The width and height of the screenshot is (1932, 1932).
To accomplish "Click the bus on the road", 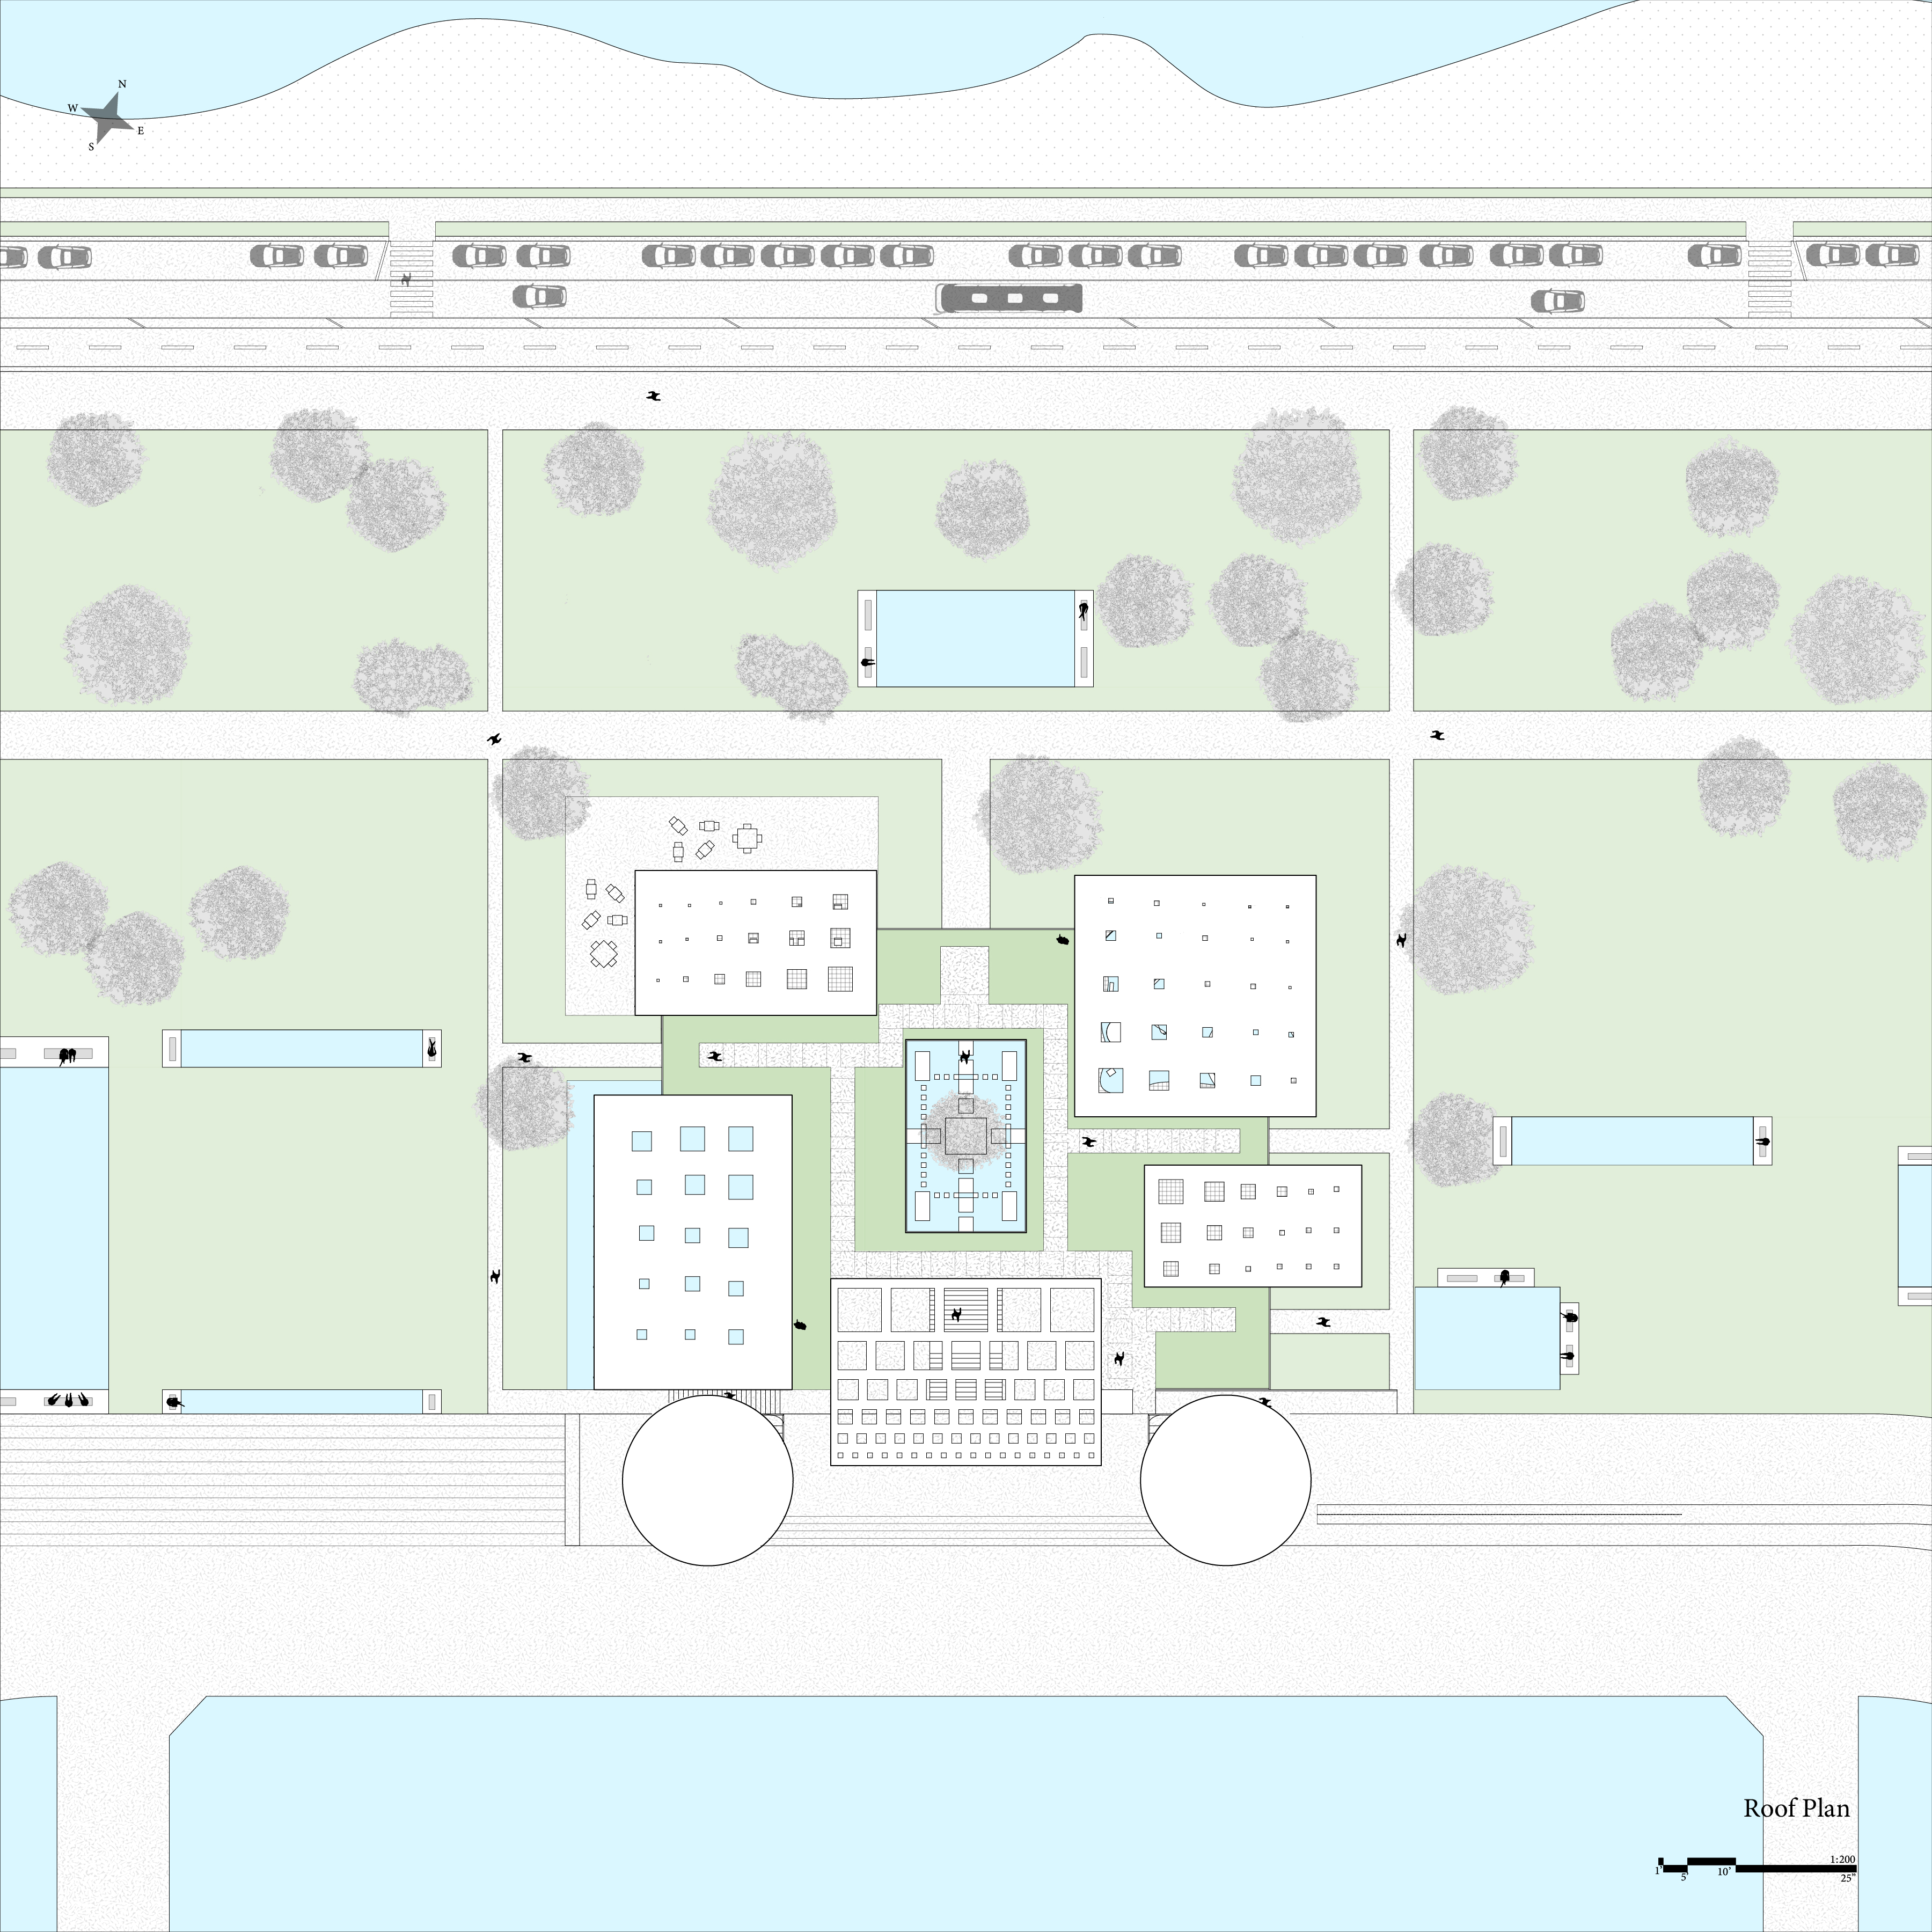I will (1009, 298).
